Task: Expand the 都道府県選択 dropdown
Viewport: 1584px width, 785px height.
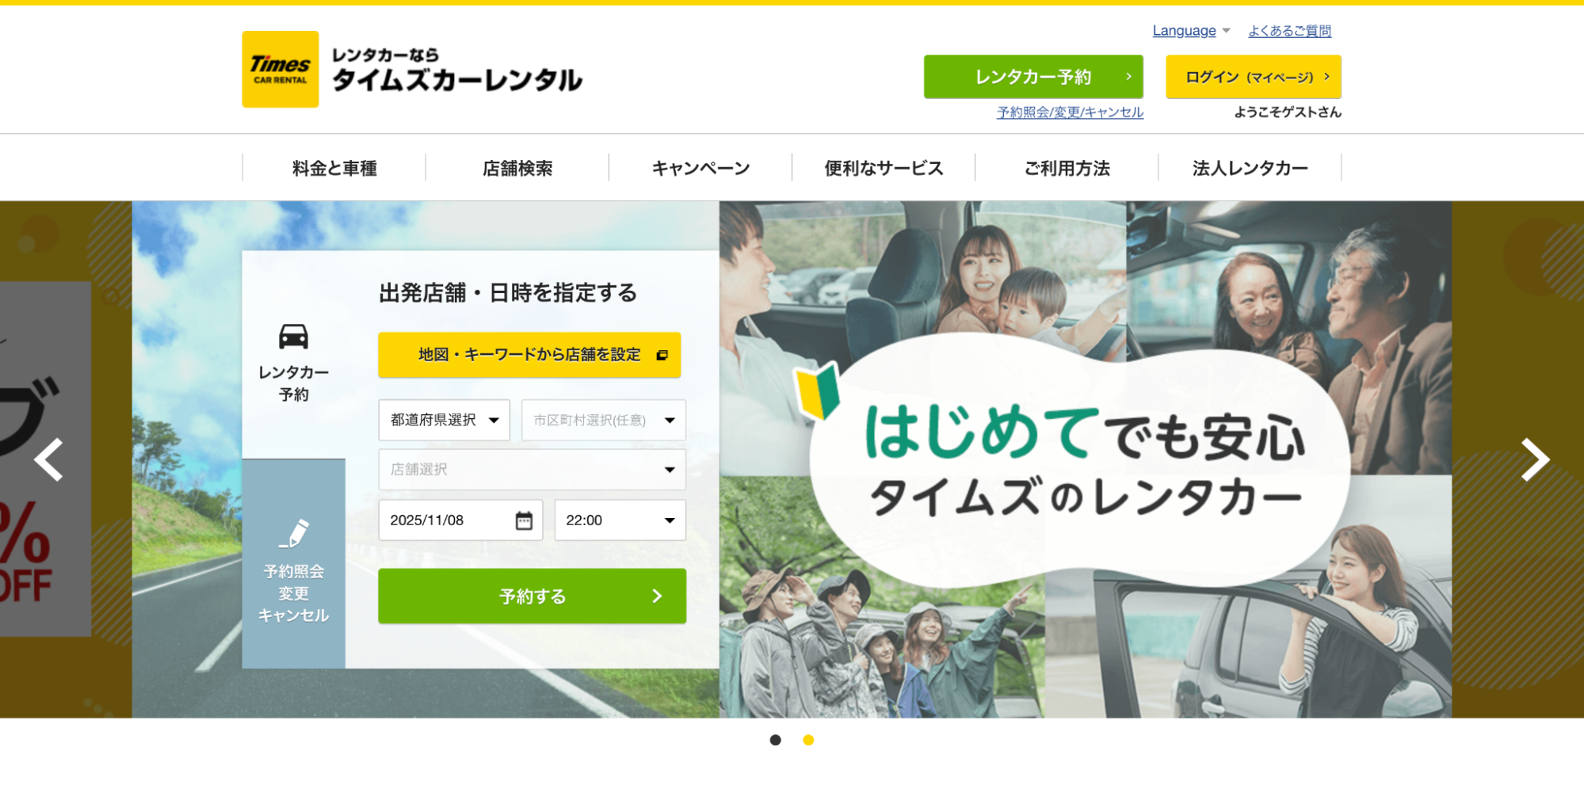Action: [444, 420]
